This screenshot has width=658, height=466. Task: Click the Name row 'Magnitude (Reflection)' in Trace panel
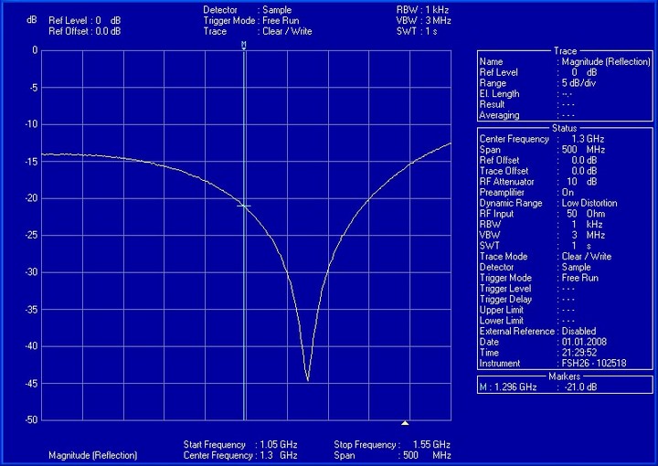(x=565, y=61)
